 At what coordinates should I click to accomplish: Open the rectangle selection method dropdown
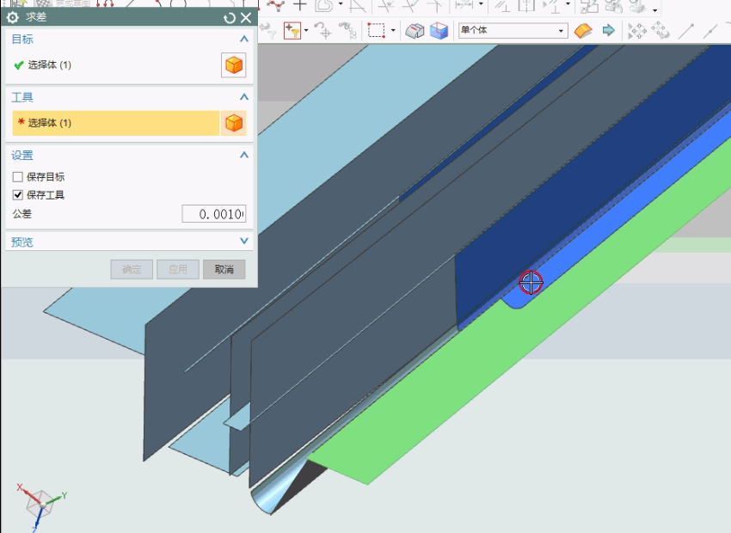click(x=393, y=31)
